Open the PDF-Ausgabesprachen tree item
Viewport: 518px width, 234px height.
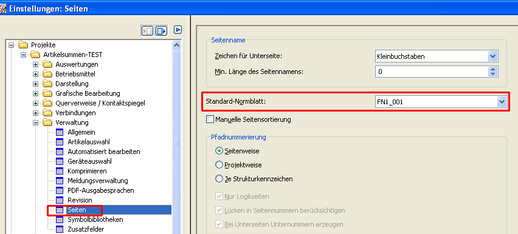[101, 190]
